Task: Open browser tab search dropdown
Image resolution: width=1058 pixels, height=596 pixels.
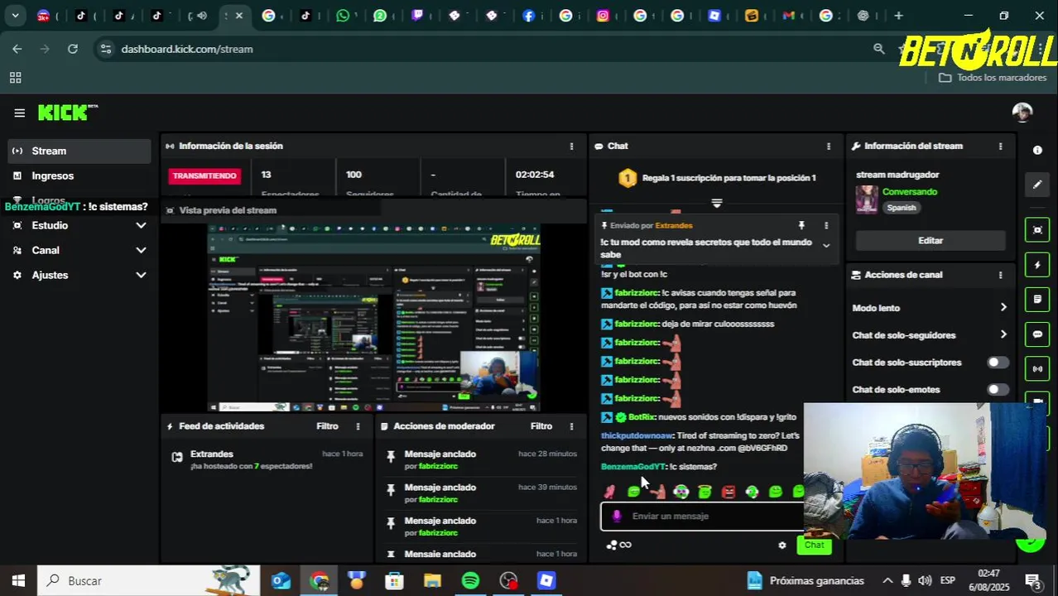Action: pyautogui.click(x=15, y=16)
